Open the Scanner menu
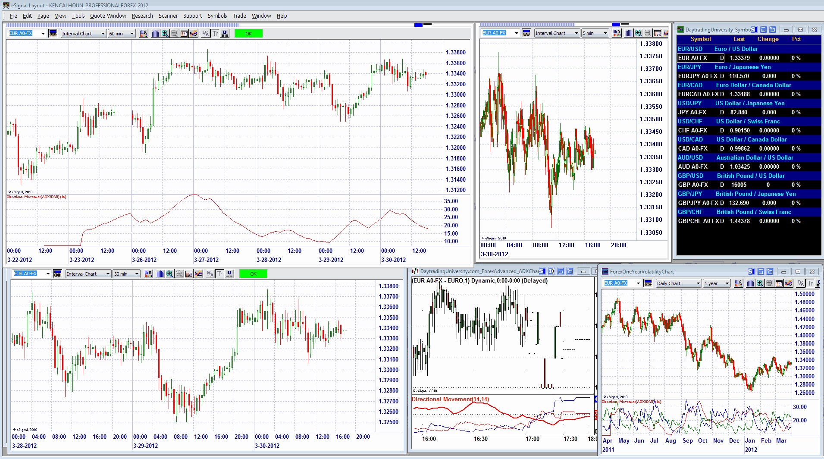Image resolution: width=824 pixels, height=459 pixels. click(168, 16)
